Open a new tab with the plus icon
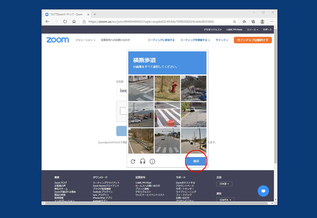The height and width of the screenshot is (218, 317). pos(95,14)
